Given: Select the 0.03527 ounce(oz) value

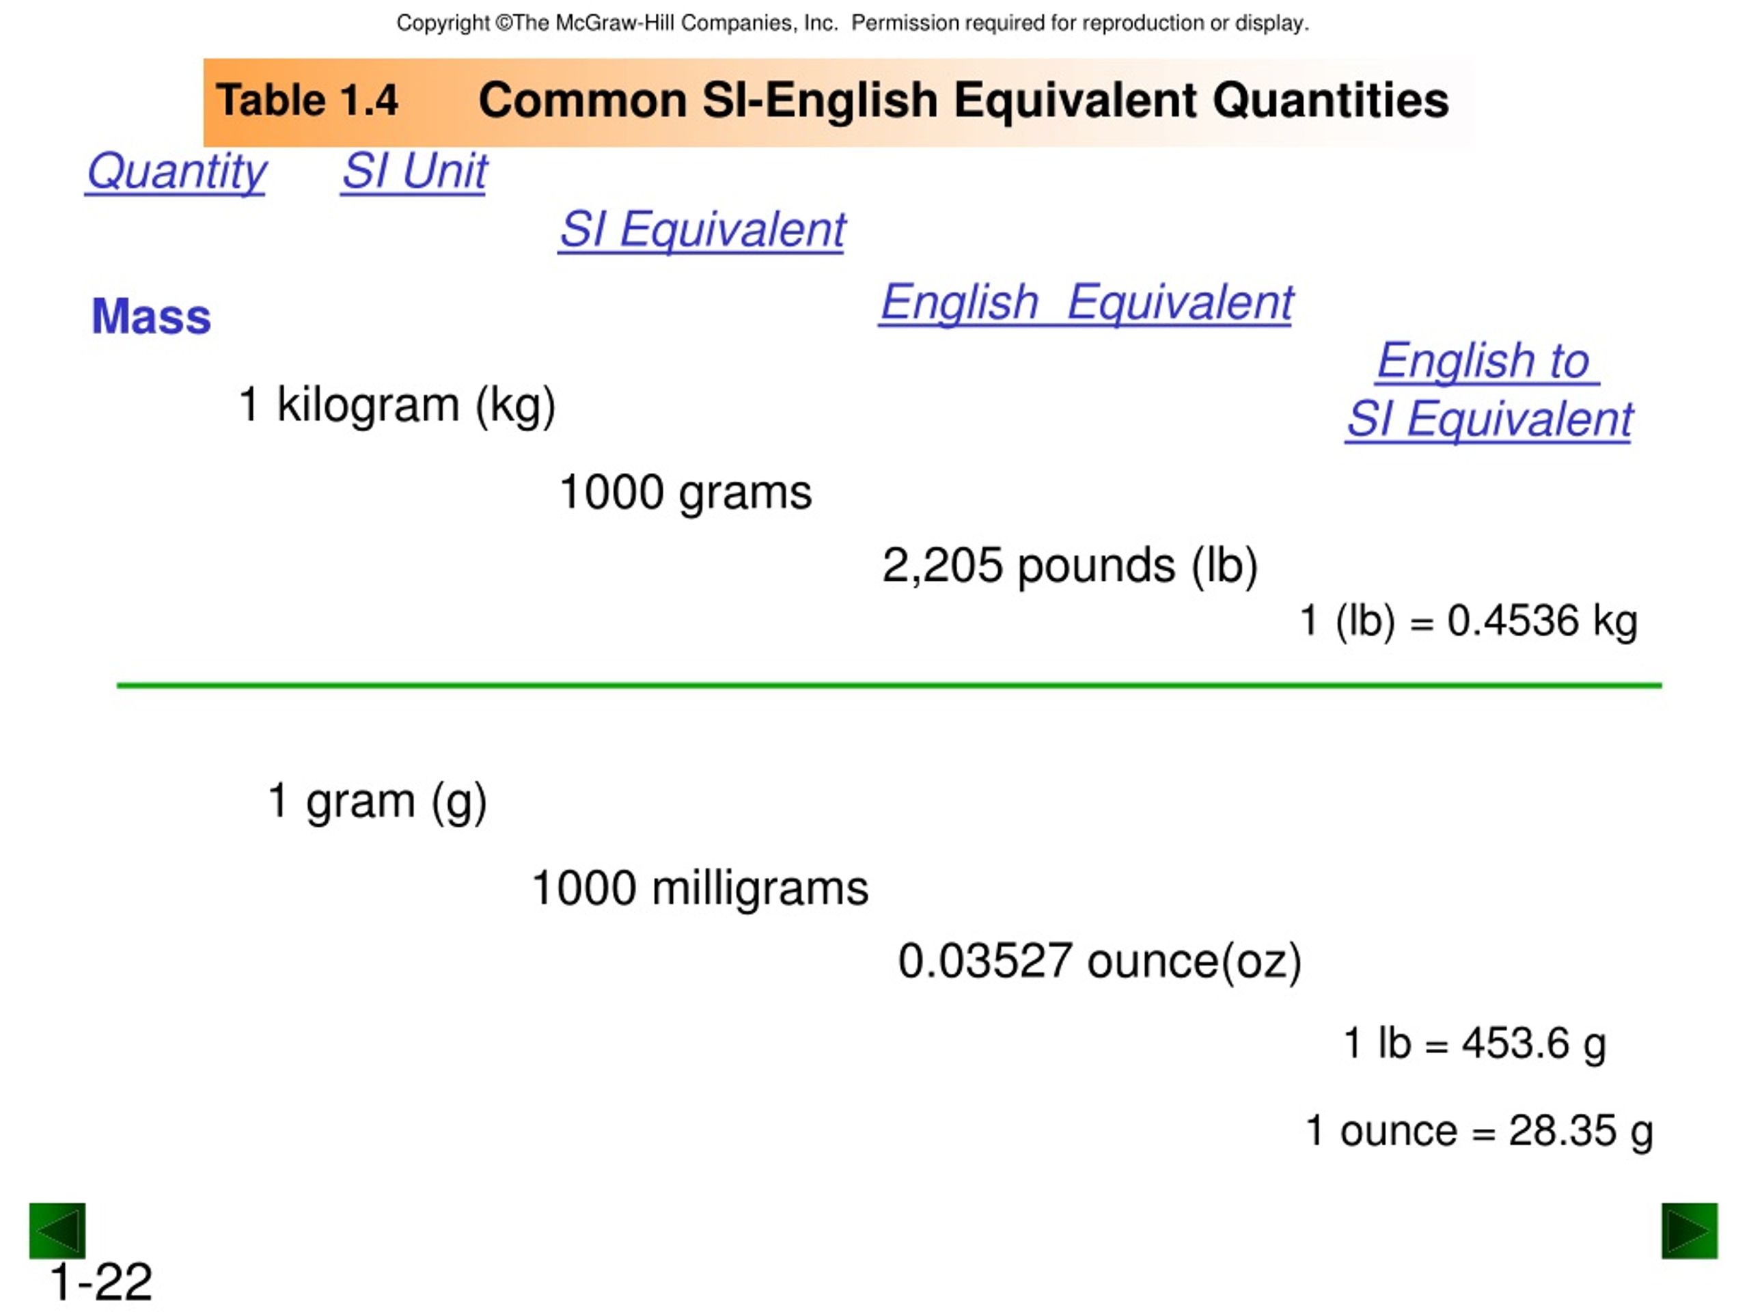Looking at the screenshot, I should click(1100, 961).
